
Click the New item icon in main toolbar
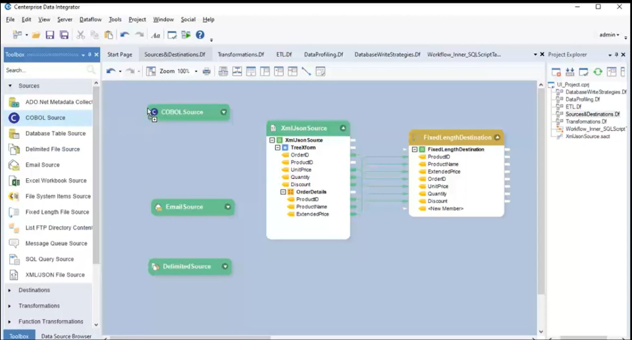click(x=17, y=35)
